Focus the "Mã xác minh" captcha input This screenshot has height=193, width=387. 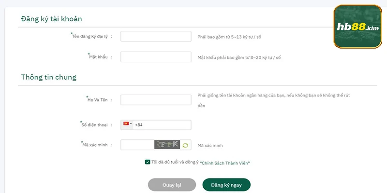[137, 145]
